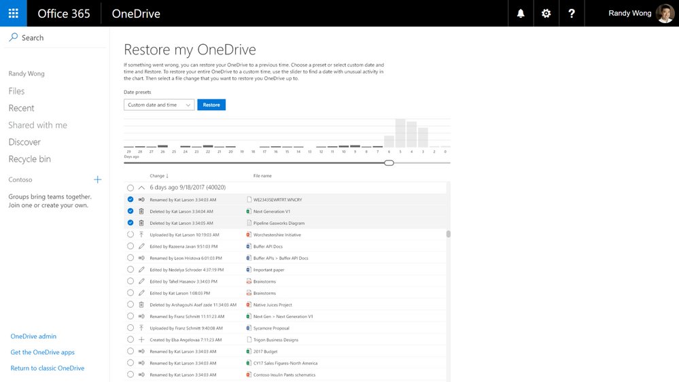The height and width of the screenshot is (382, 679).
Task: Open Discover in the sidebar
Action: (x=24, y=142)
